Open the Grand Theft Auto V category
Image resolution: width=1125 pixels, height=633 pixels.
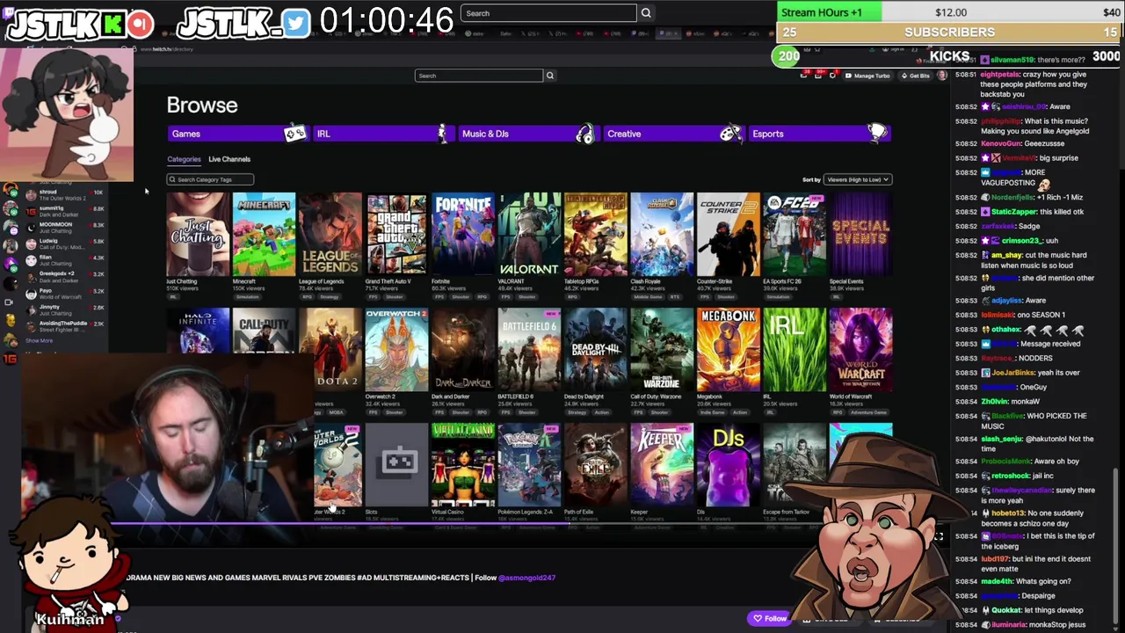pos(396,235)
